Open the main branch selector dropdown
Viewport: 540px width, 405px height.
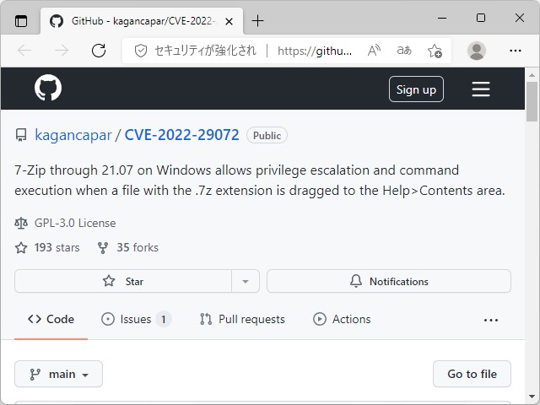(58, 374)
